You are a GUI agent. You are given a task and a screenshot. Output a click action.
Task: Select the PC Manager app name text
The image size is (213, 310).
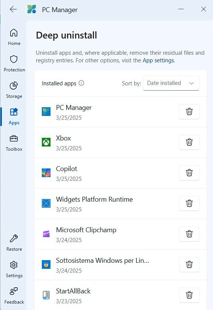point(74,108)
